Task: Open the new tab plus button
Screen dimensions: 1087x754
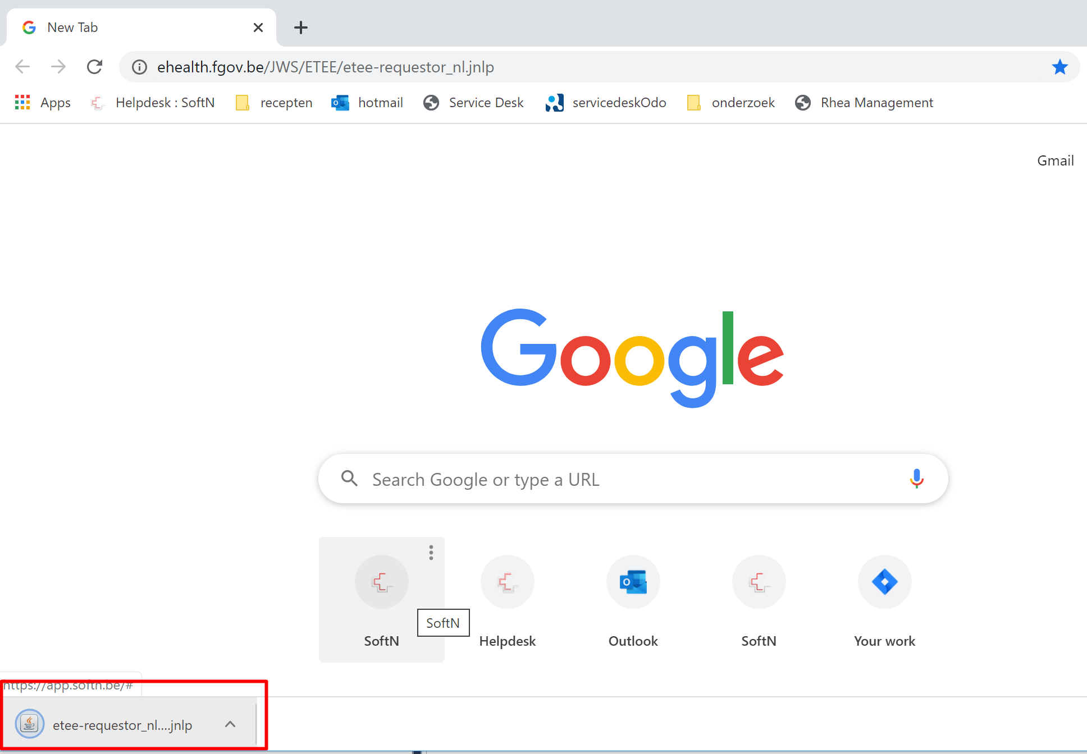Action: pos(301,27)
